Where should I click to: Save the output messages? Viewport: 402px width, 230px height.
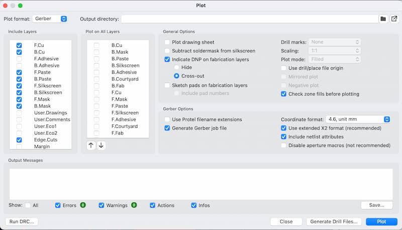pyautogui.click(x=376, y=205)
